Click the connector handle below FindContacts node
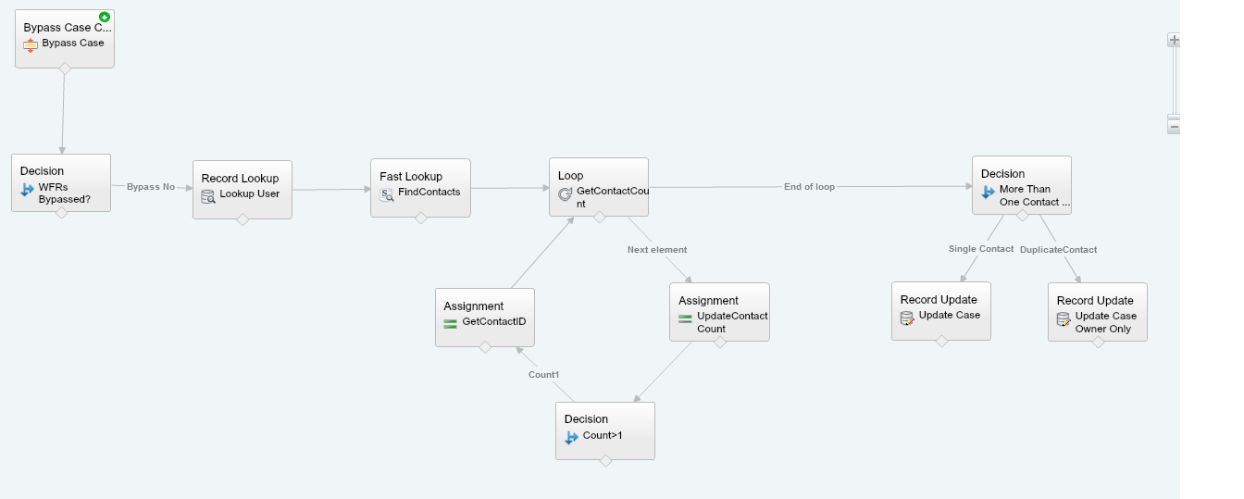1244x499 pixels. [421, 218]
